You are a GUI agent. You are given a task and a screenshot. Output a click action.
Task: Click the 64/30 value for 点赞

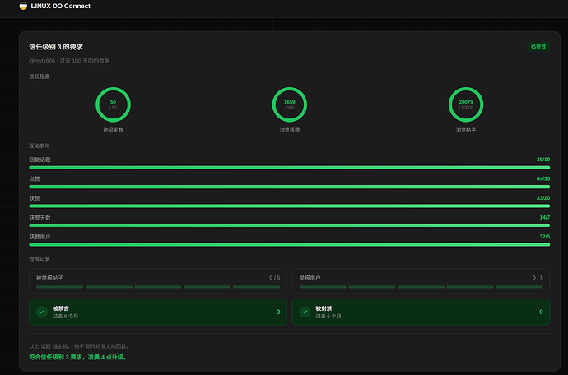click(x=543, y=178)
